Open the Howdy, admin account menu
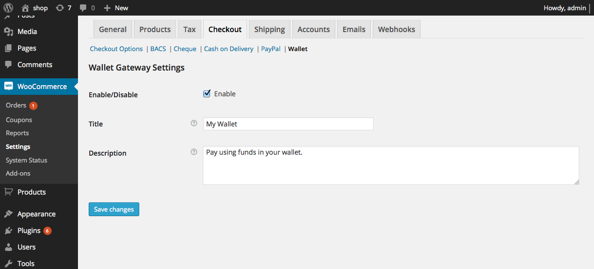 564,8
